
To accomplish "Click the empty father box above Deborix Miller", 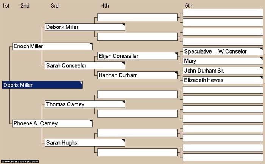I will [137, 17].
